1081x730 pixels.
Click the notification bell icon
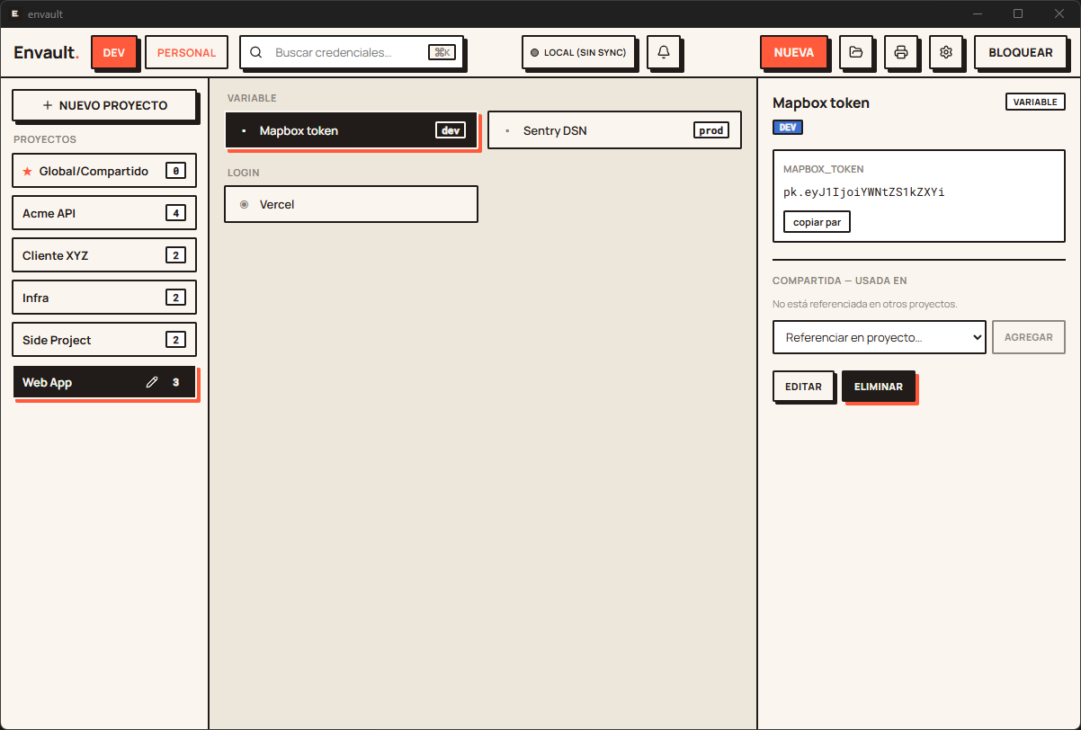tap(664, 52)
